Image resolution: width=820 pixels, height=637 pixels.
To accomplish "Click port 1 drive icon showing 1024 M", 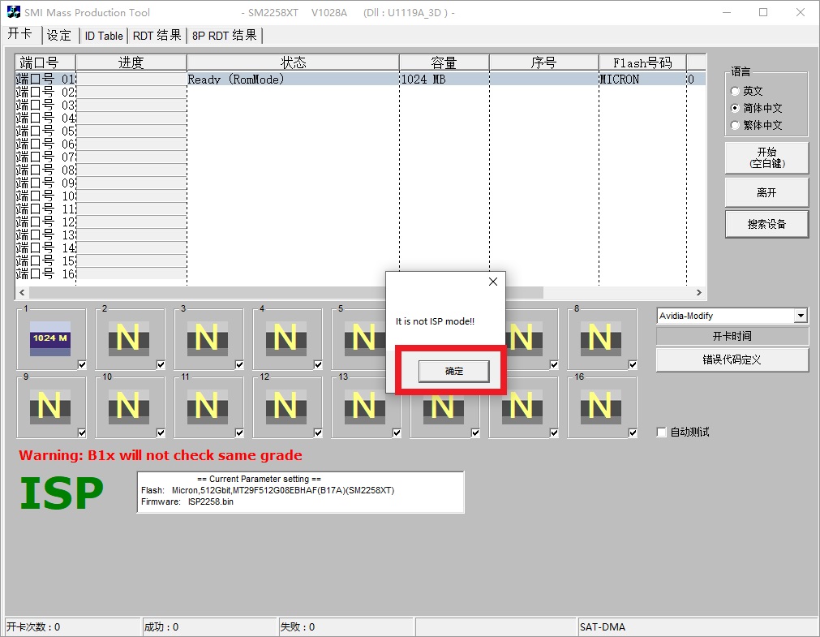I will tap(50, 338).
